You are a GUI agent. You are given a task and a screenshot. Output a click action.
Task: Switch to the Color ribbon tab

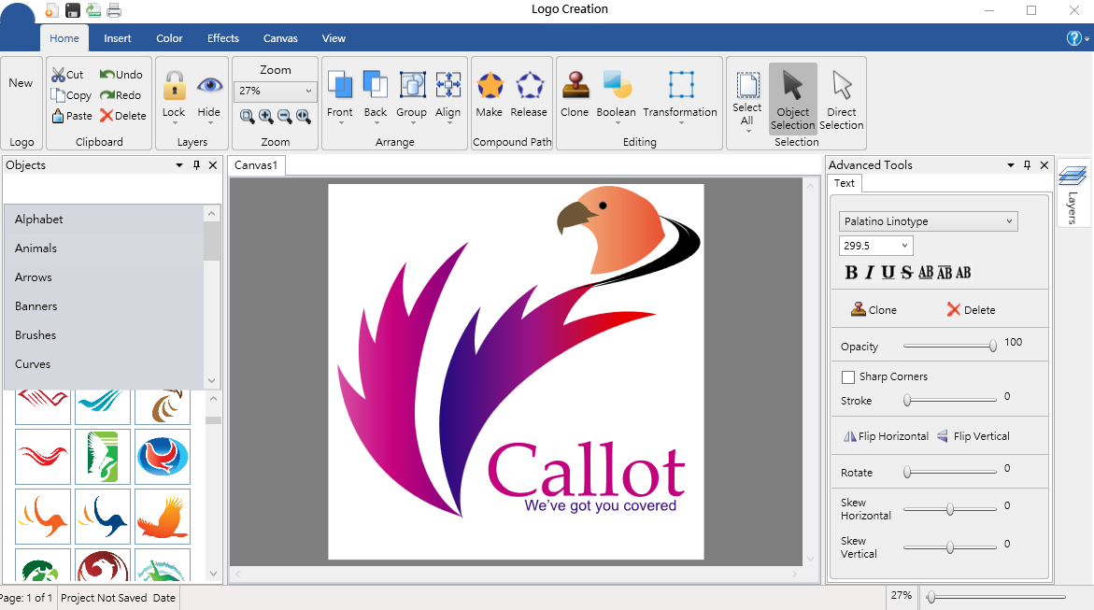pos(169,38)
